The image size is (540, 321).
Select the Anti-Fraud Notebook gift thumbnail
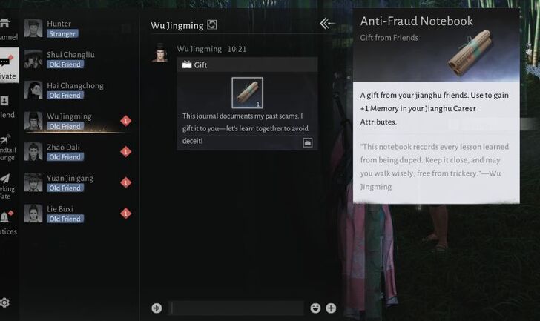(x=247, y=93)
